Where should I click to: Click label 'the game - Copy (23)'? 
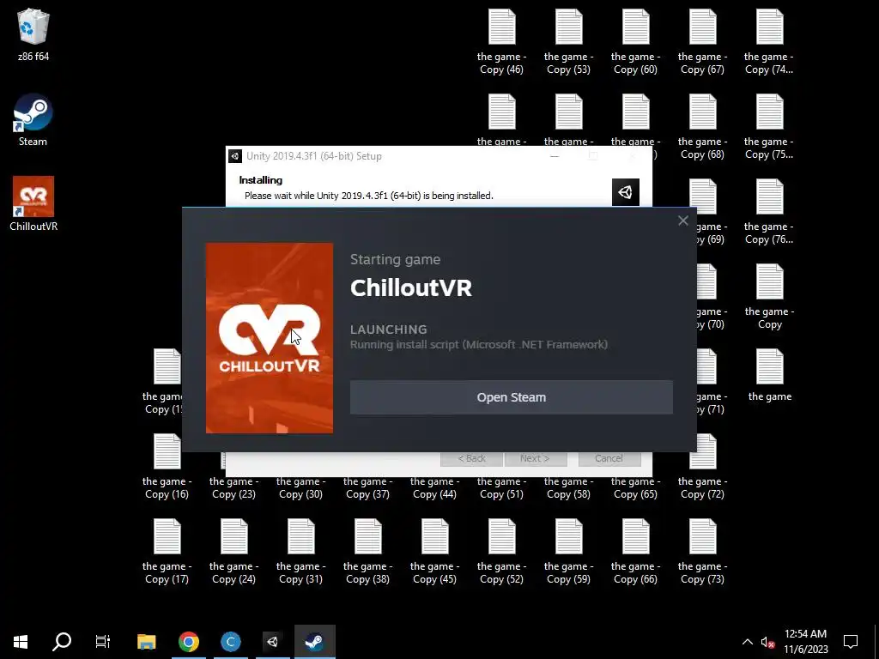point(233,488)
